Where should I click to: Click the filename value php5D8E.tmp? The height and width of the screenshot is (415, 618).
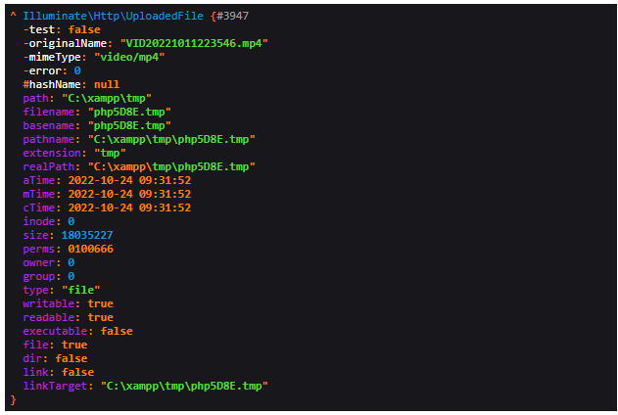(x=129, y=112)
